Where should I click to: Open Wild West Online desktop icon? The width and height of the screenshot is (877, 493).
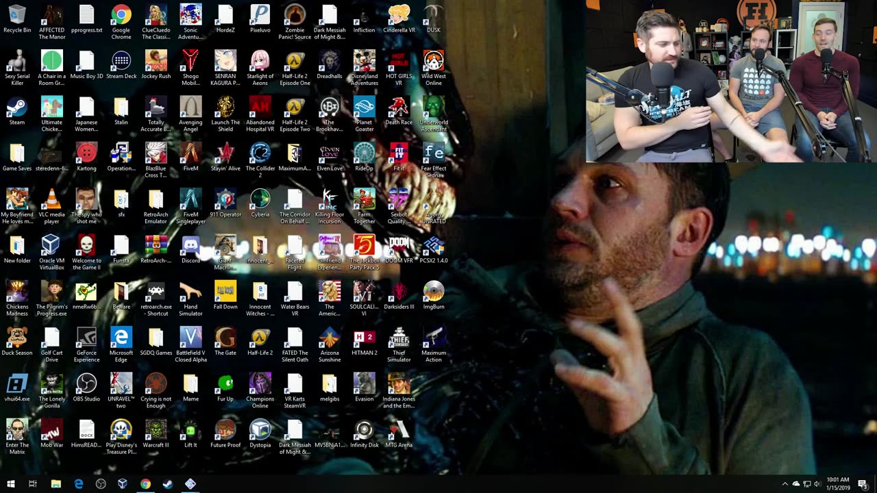(434, 68)
